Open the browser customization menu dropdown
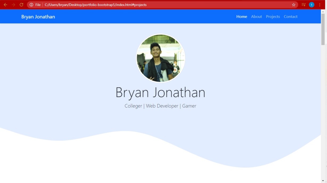Viewport: 327px width, 183px height. click(x=320, y=5)
